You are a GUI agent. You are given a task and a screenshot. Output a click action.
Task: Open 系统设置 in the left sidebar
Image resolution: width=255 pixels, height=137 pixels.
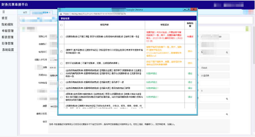click(7, 50)
